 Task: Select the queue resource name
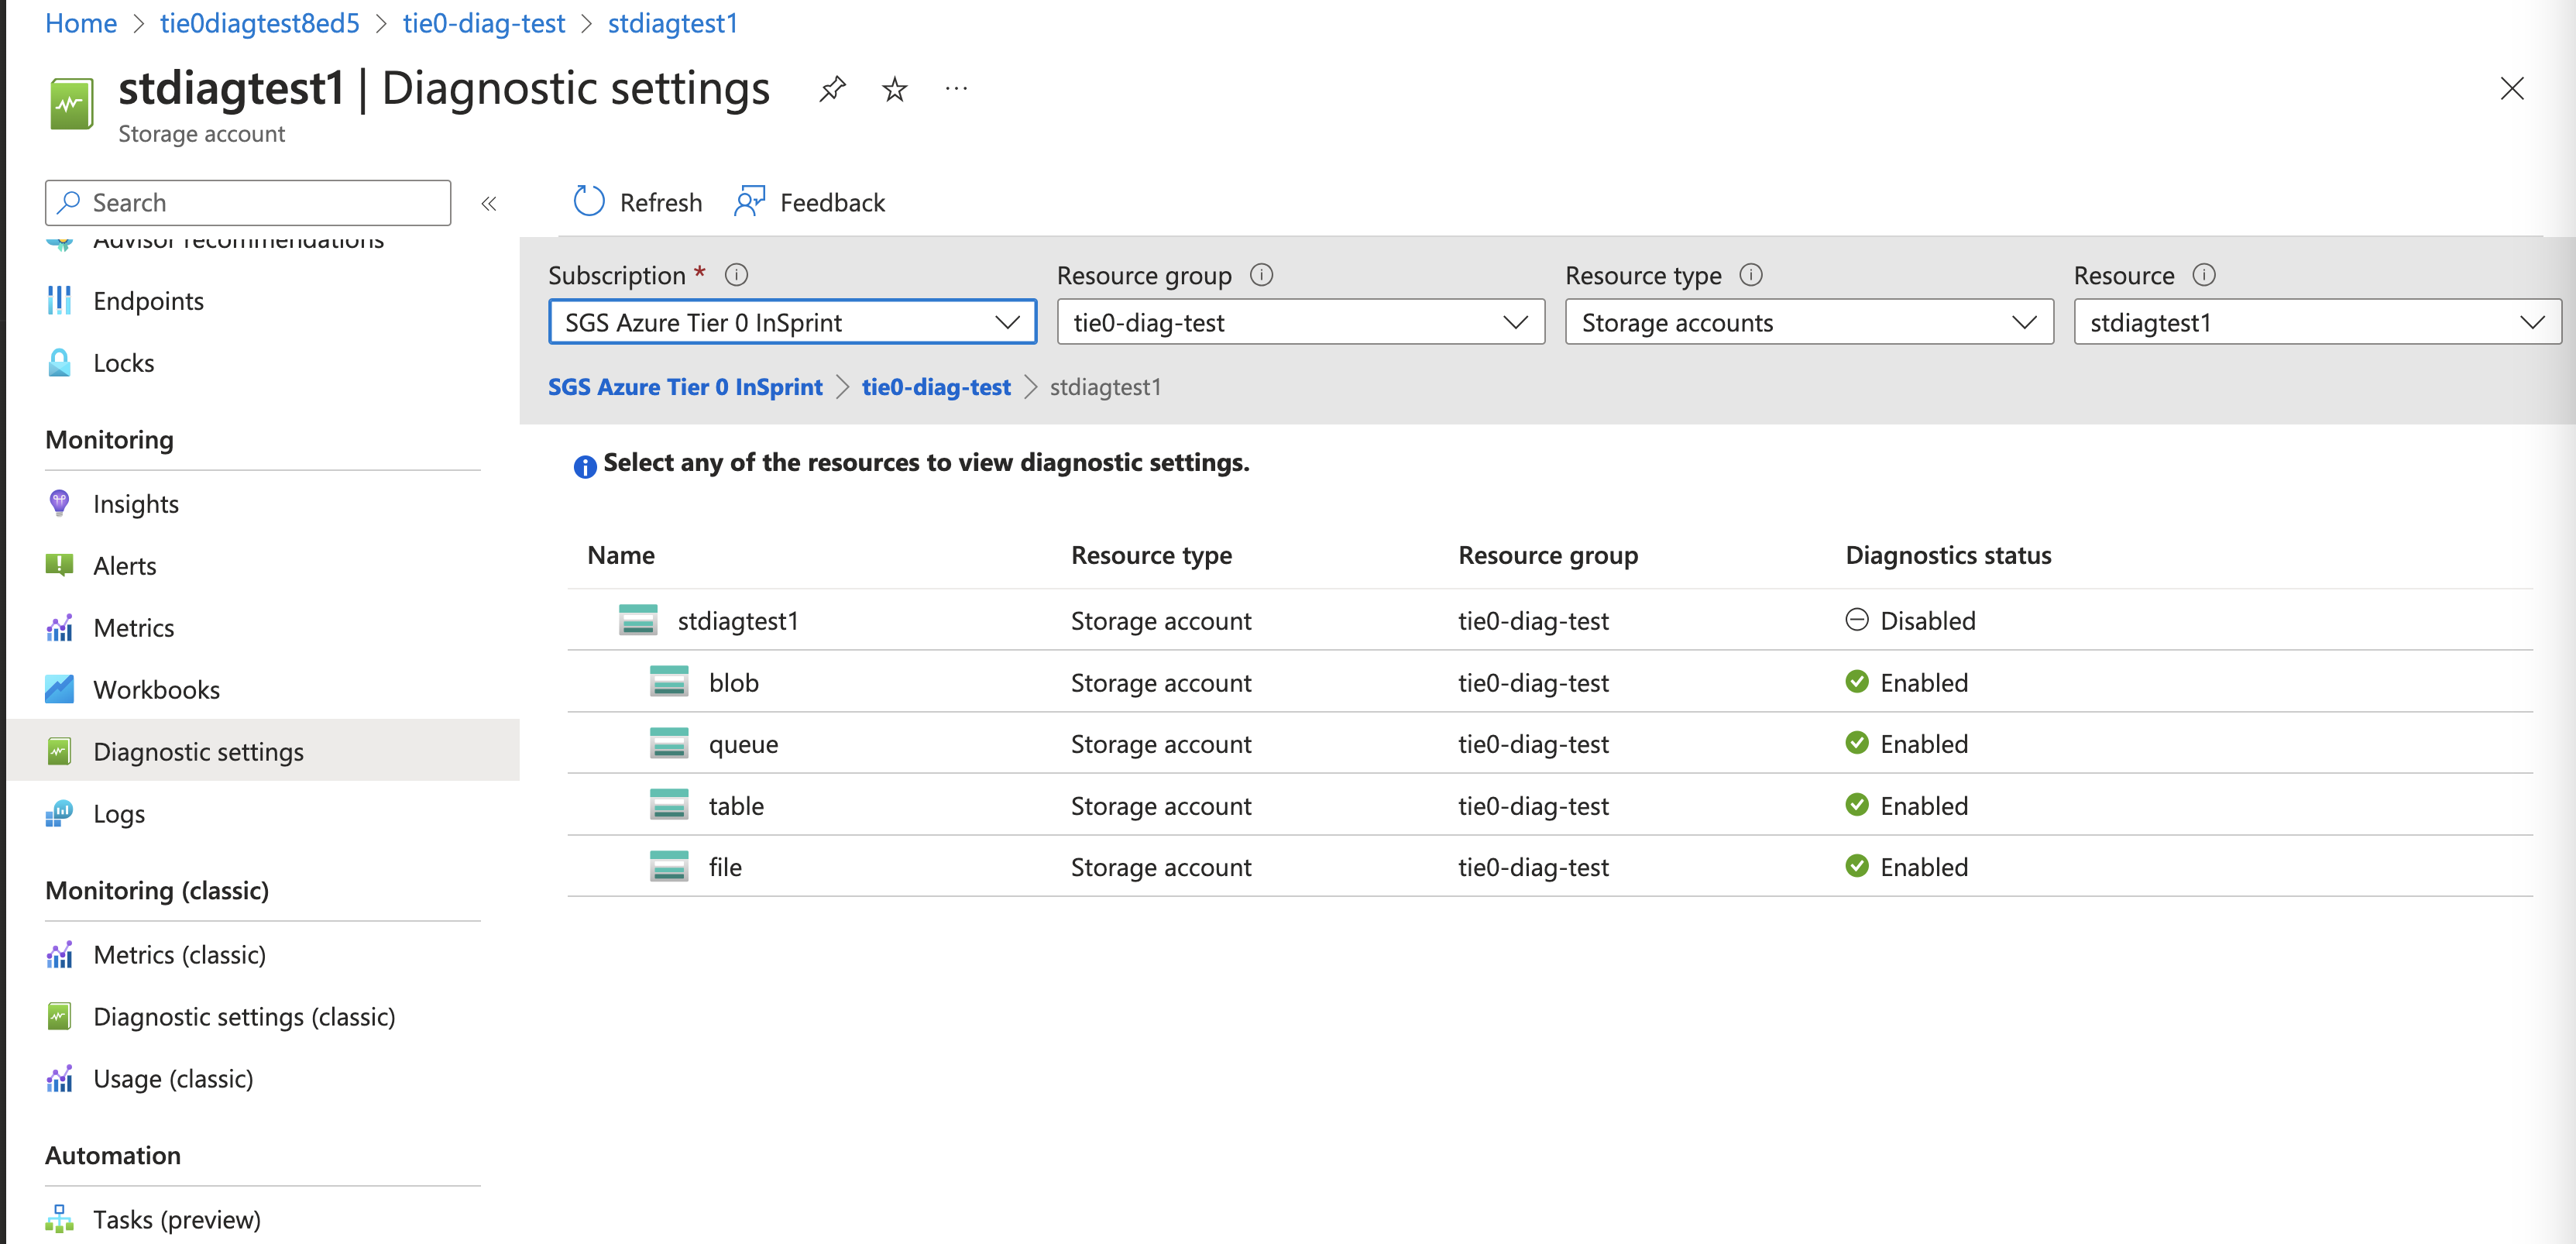(743, 744)
